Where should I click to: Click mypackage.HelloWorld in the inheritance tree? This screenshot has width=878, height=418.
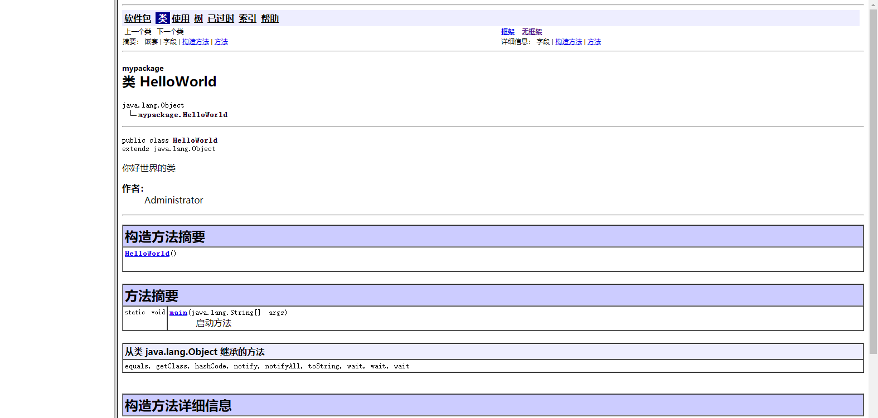tap(183, 115)
